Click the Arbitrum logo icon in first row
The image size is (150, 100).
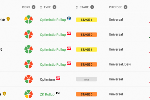[69, 18]
